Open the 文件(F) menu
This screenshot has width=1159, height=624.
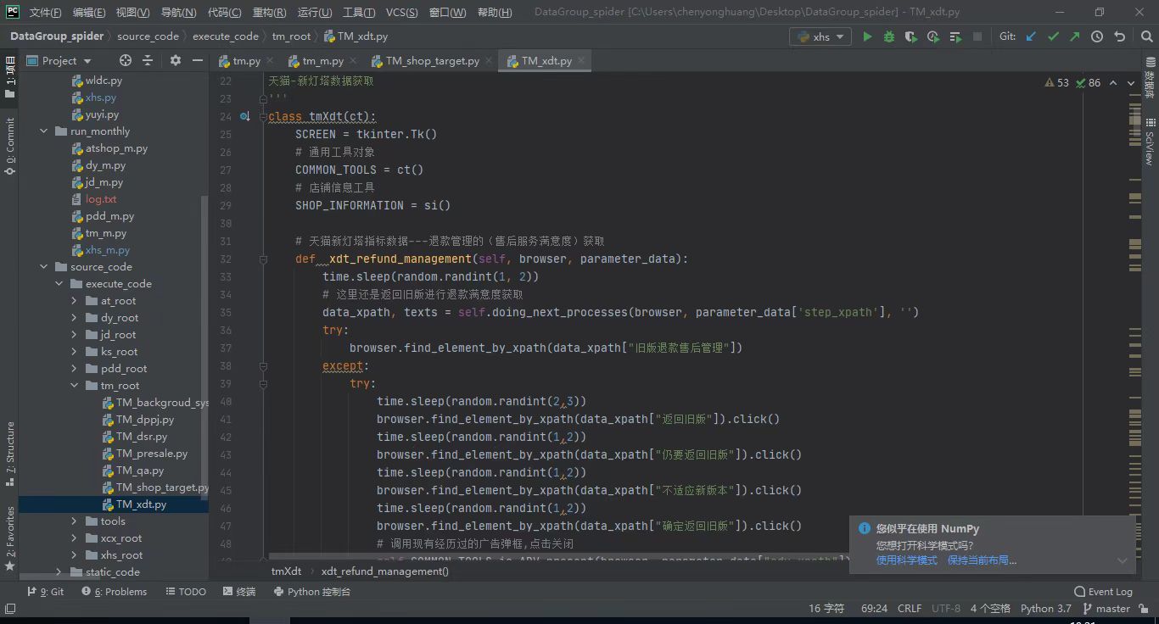[45, 13]
